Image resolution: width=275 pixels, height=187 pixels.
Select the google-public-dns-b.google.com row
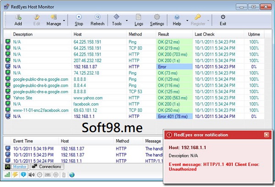pyautogui.click(x=134, y=85)
